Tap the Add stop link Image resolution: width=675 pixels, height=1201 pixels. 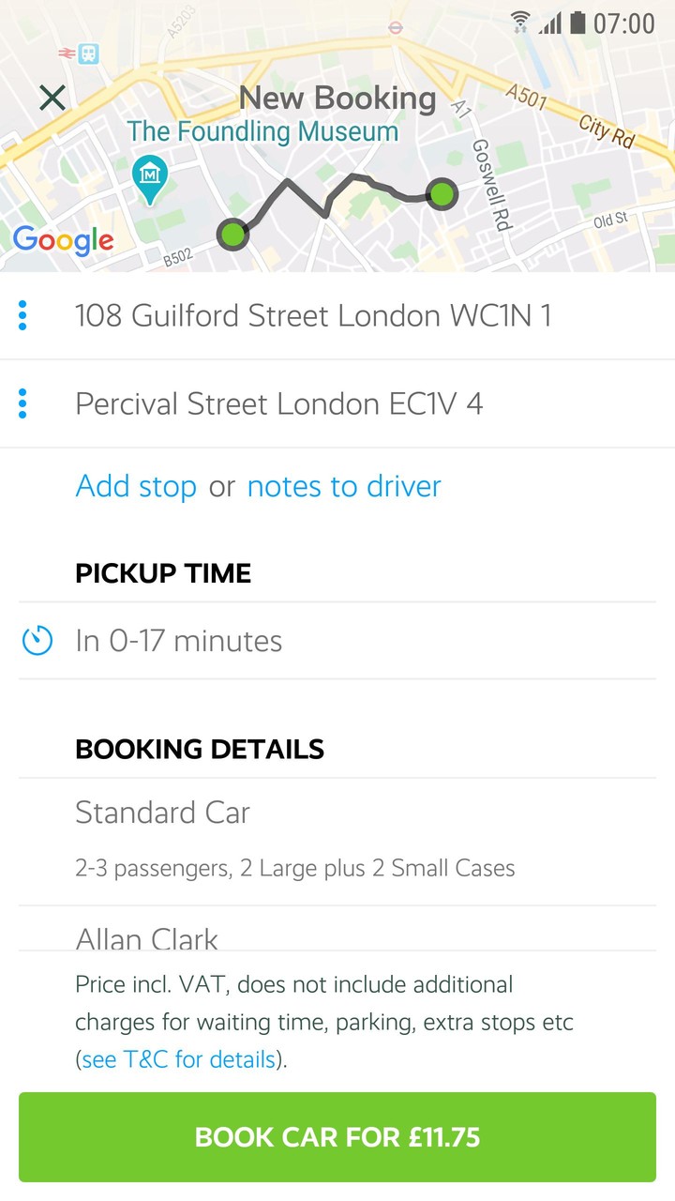136,486
